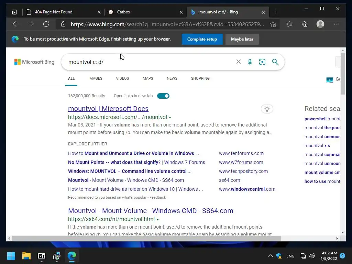Select the SHOPPING search tab
The height and width of the screenshot is (264, 352).
[x=200, y=78]
